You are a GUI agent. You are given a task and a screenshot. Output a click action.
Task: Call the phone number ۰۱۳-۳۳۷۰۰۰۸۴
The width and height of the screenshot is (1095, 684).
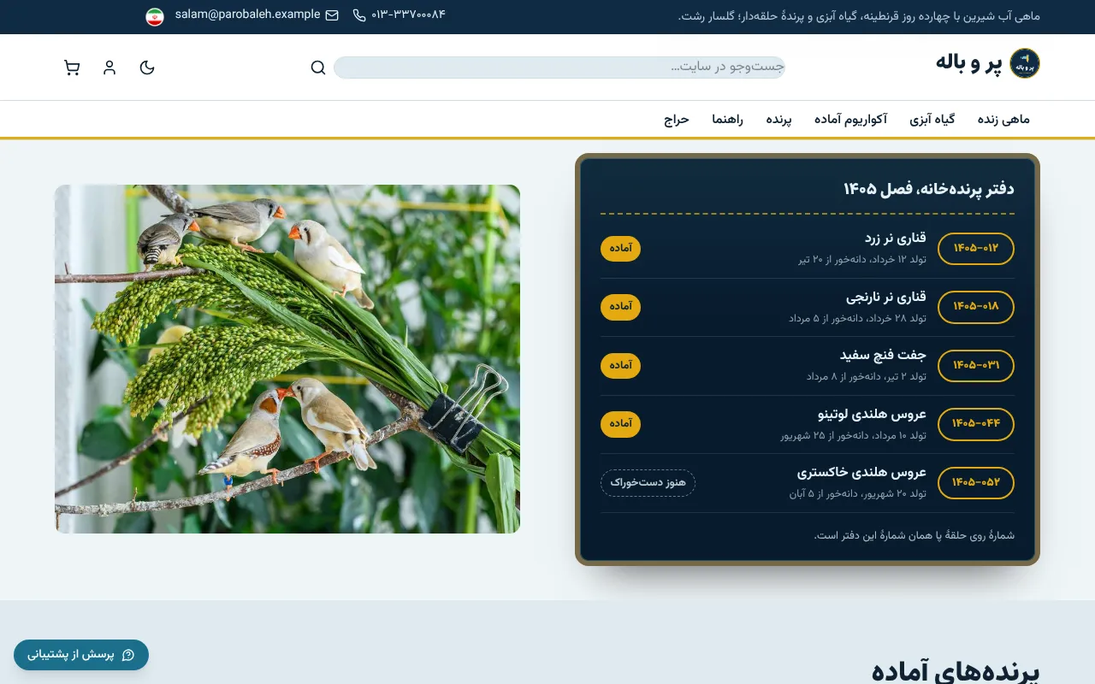pyautogui.click(x=409, y=15)
